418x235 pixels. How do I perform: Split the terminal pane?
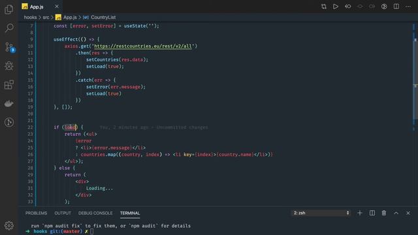(372, 213)
